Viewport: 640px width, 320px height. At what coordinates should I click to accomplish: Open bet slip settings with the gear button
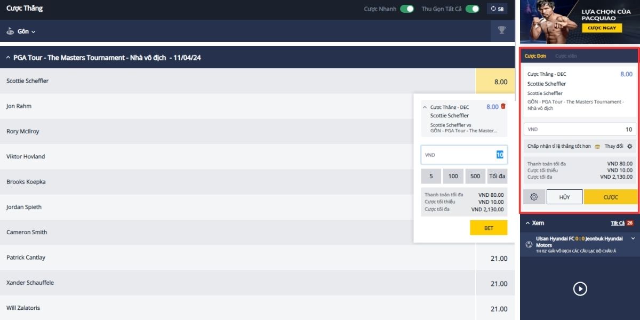(x=534, y=197)
